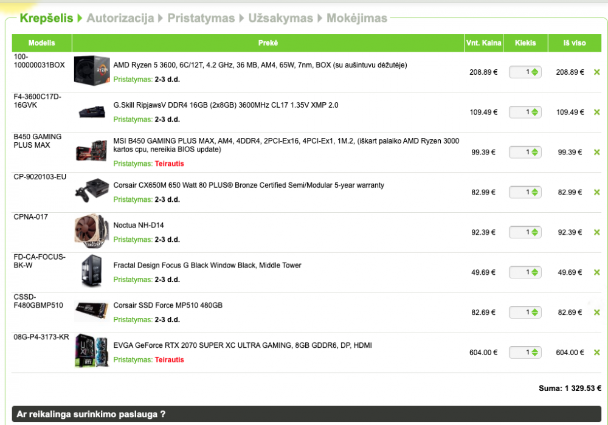Open the Autorizacija checkout step
The width and height of the screenshot is (608, 425).
point(120,18)
